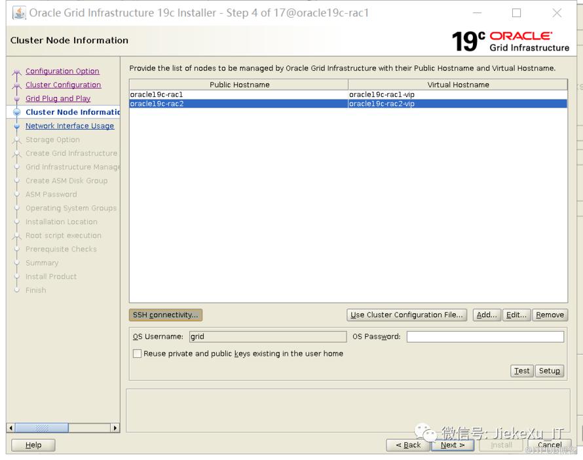This screenshot has height=460, width=583.
Task: Click the Create Grid Infrastructure step
Action: point(71,153)
